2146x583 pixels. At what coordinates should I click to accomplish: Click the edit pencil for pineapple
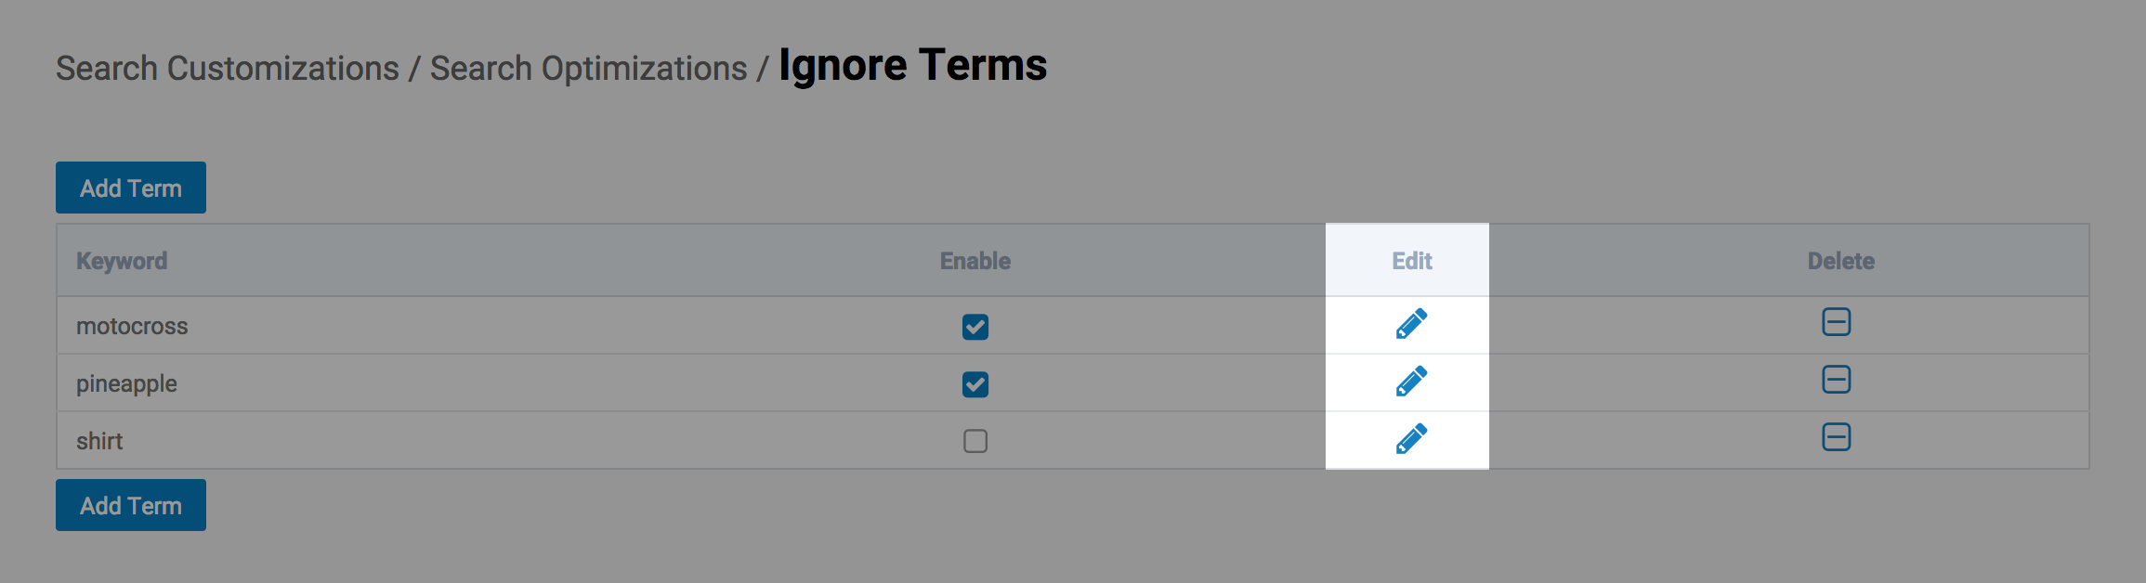pos(1411,382)
